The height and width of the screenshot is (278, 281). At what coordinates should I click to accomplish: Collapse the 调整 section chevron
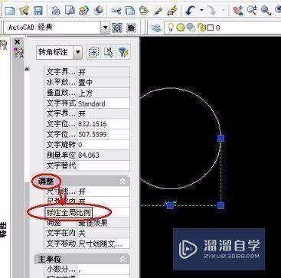pos(123,181)
